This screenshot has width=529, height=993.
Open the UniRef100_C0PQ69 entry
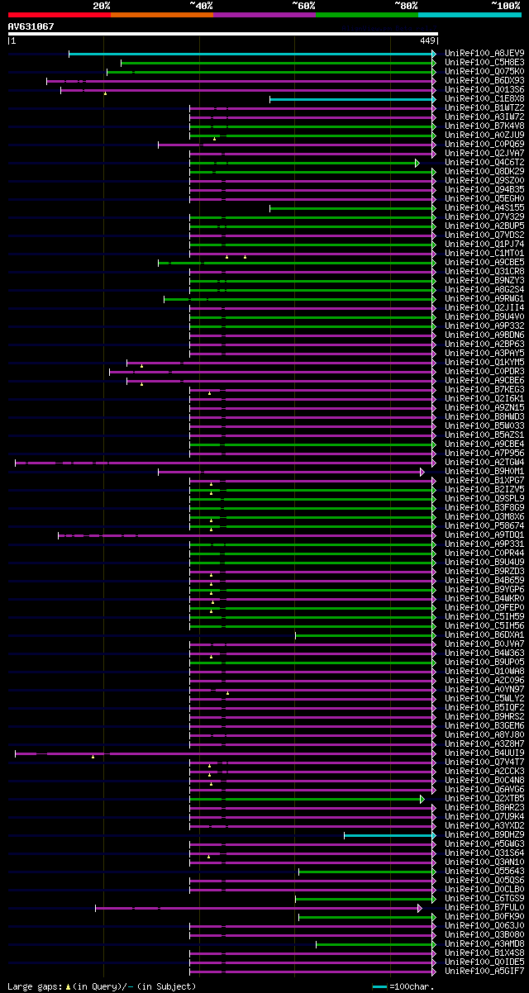pos(484,145)
